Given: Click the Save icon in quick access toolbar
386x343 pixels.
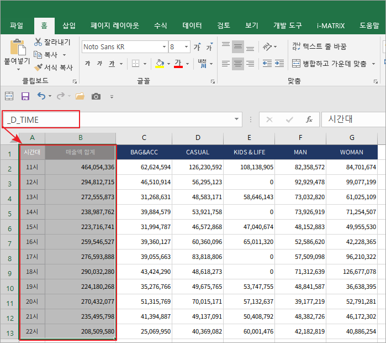Looking at the screenshot, I should click(25, 96).
